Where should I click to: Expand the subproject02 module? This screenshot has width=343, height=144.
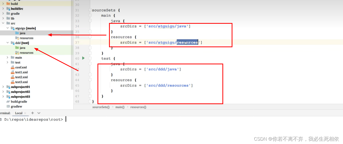point(3,92)
